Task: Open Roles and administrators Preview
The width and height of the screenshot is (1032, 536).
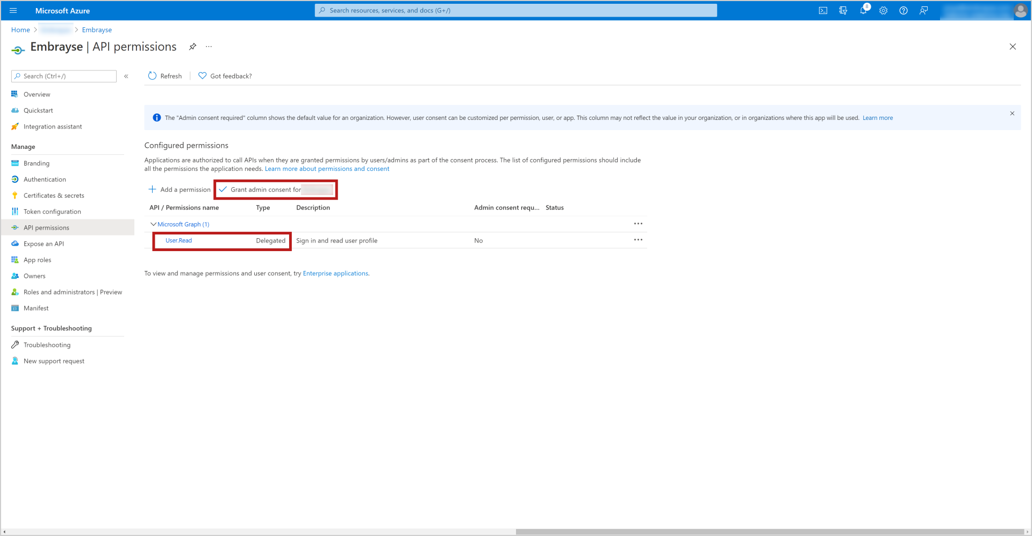Action: (73, 292)
